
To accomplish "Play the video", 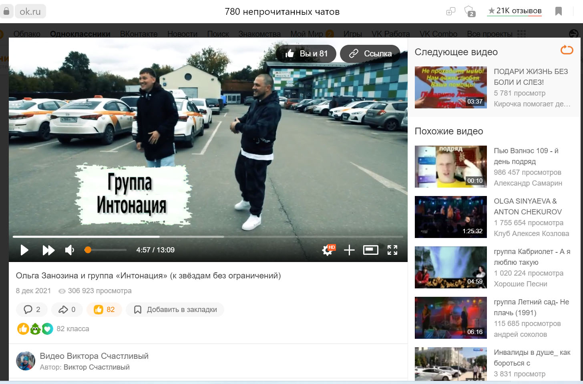I will tap(24, 250).
